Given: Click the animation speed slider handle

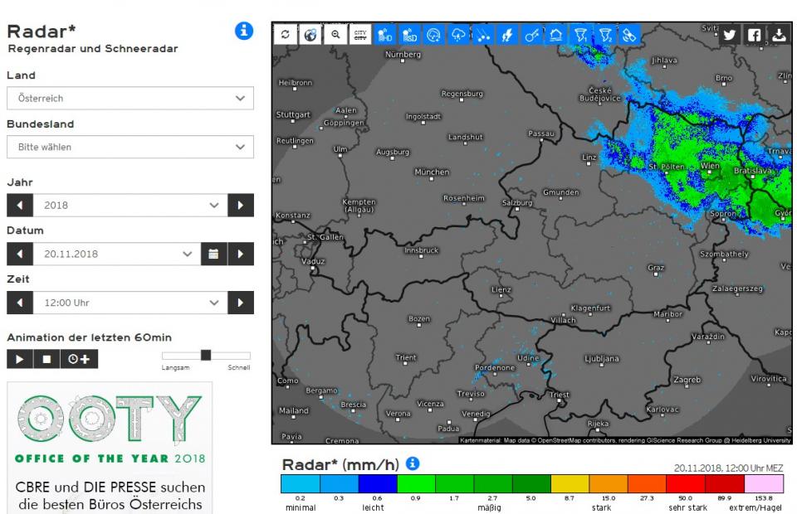Looking at the screenshot, I should (x=206, y=355).
